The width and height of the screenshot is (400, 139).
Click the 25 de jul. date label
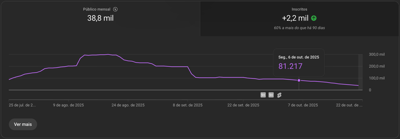pyautogui.click(x=22, y=105)
